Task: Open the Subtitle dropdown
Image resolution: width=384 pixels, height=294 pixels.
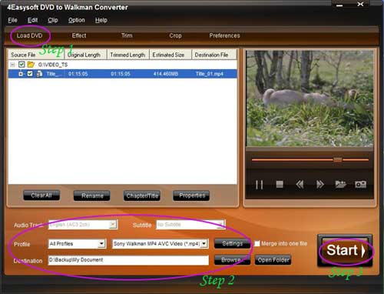Action: coord(220,225)
